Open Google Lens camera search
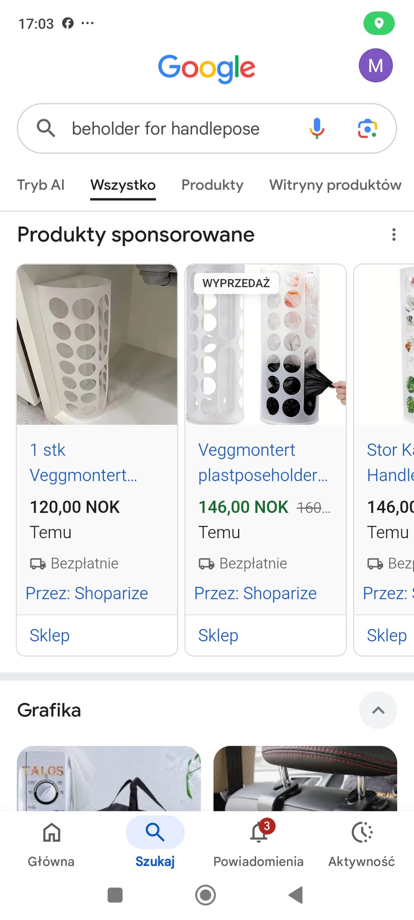The image size is (414, 920). click(x=367, y=129)
